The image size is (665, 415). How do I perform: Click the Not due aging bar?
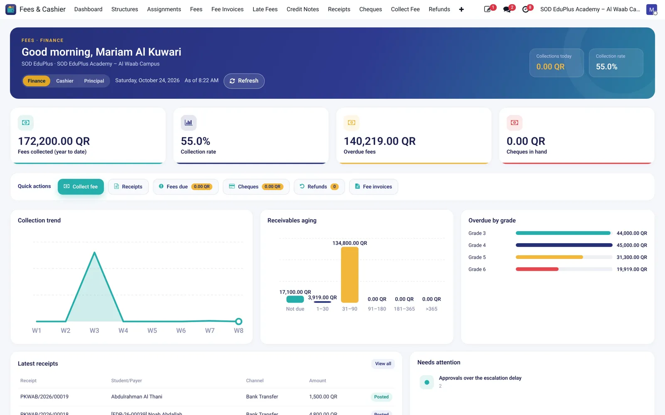295,299
